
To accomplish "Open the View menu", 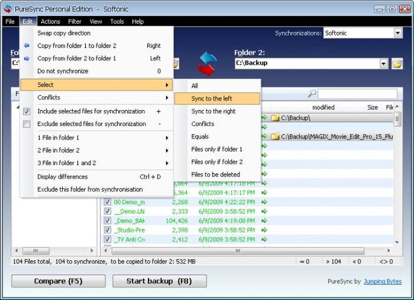I will tap(96, 21).
